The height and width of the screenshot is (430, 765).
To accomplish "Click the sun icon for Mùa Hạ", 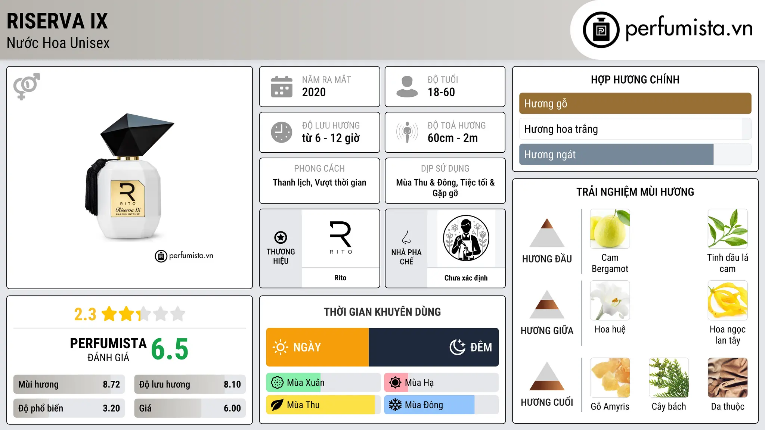I will tap(395, 383).
